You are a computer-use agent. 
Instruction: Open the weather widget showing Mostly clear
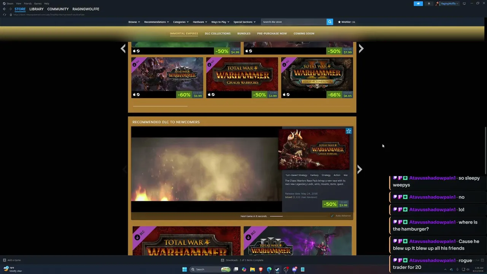click(13, 269)
